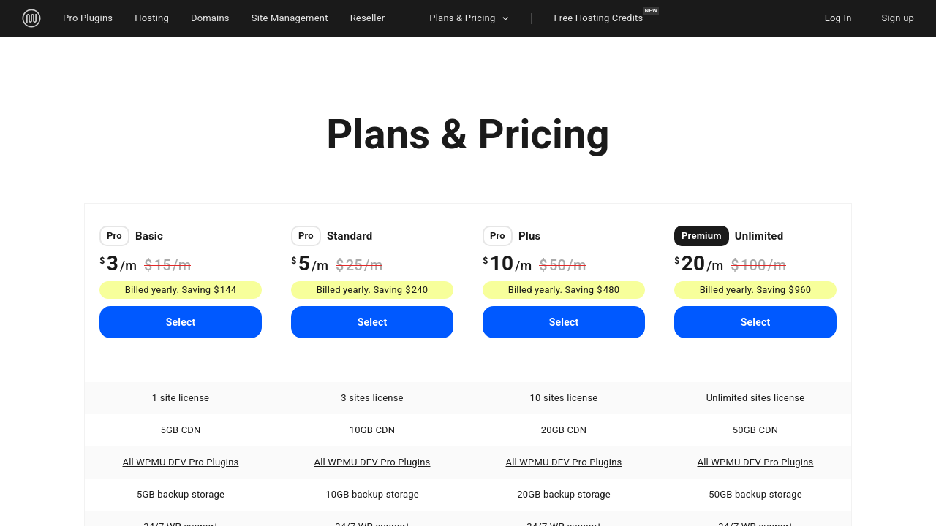
Task: Open the Reseller page
Action: pyautogui.click(x=367, y=18)
